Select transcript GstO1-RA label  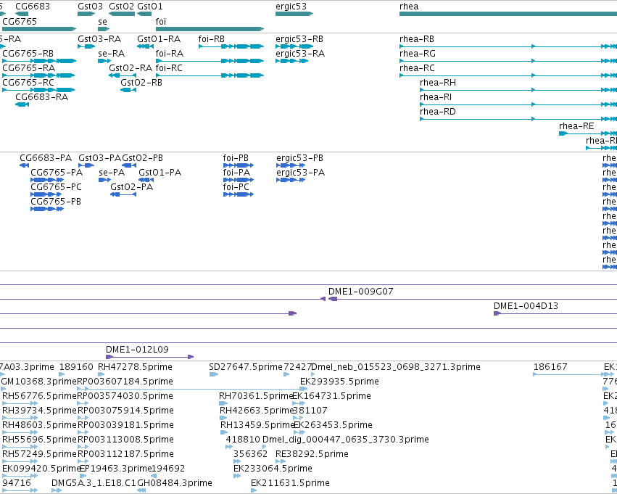click(x=159, y=39)
